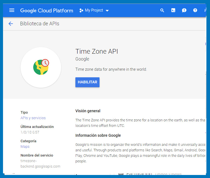210x178 pixels.
Task: Go back with the left arrow
Action: 11,24
